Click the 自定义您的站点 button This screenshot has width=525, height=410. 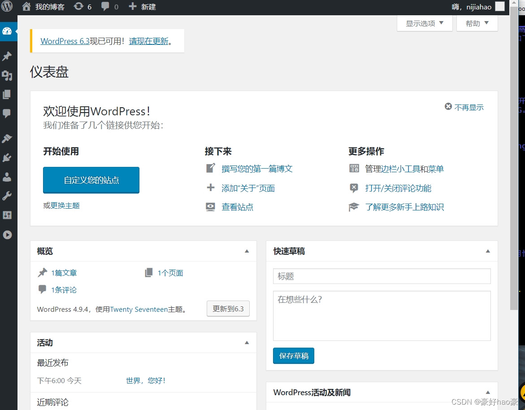(91, 180)
